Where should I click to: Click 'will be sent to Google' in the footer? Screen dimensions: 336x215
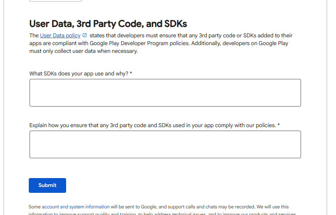coord(131,207)
